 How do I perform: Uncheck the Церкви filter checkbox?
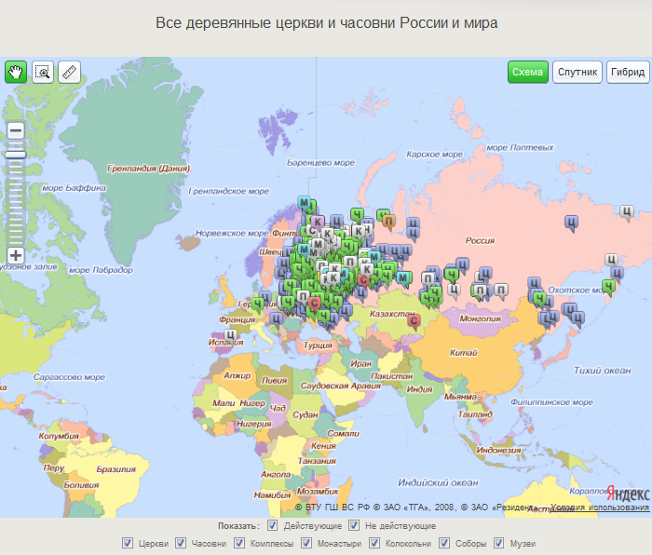click(128, 543)
